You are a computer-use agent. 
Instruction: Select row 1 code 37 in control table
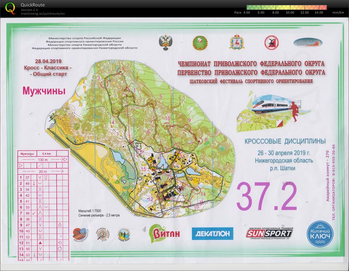pyautogui.click(x=27, y=177)
